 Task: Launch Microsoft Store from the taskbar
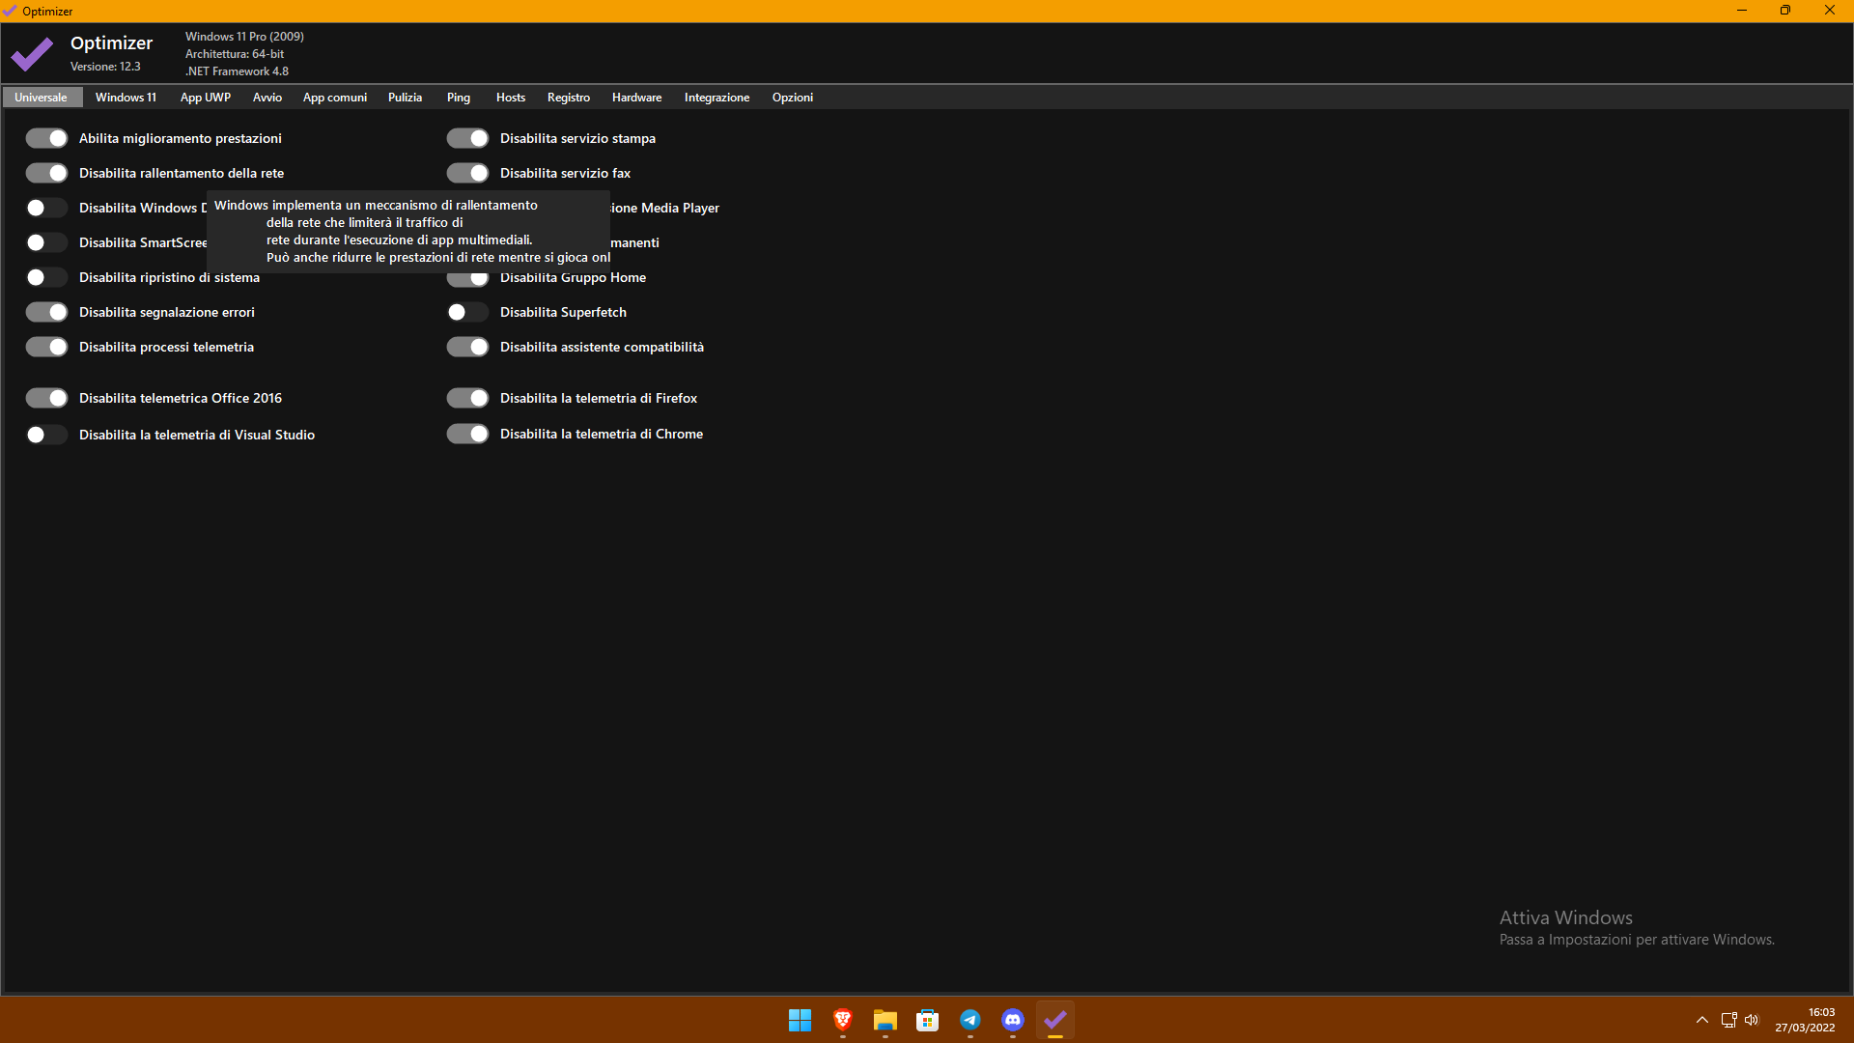927,1020
